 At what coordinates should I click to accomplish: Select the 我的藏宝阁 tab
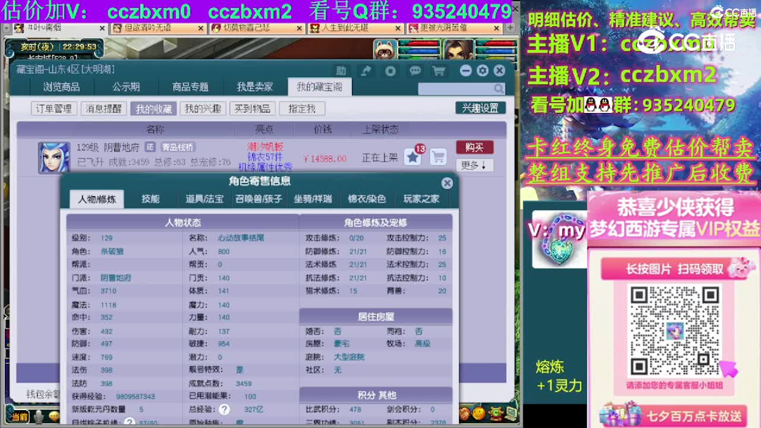[x=319, y=87]
